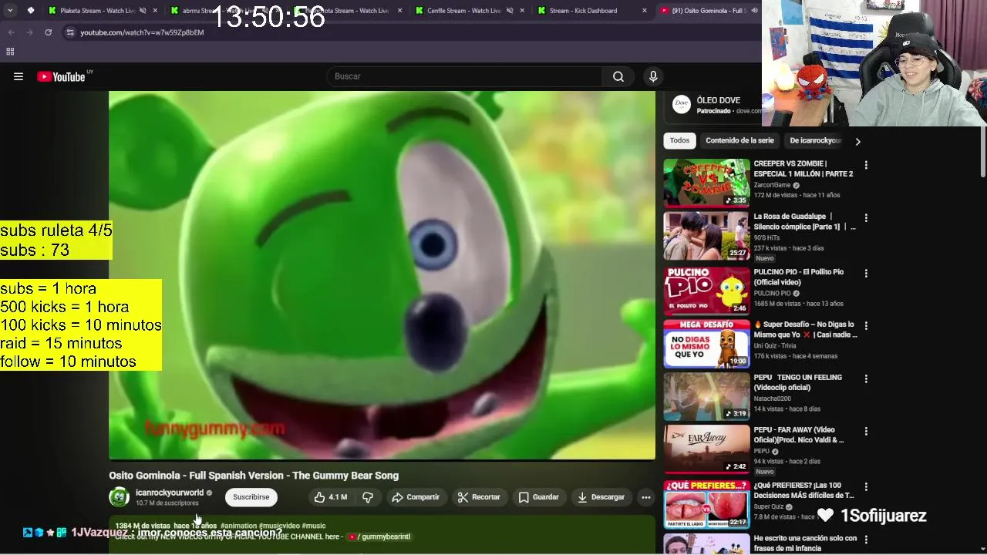Image resolution: width=987 pixels, height=555 pixels.
Task: Open PEPU Tengo Un Feeling thumbnail
Action: point(706,396)
